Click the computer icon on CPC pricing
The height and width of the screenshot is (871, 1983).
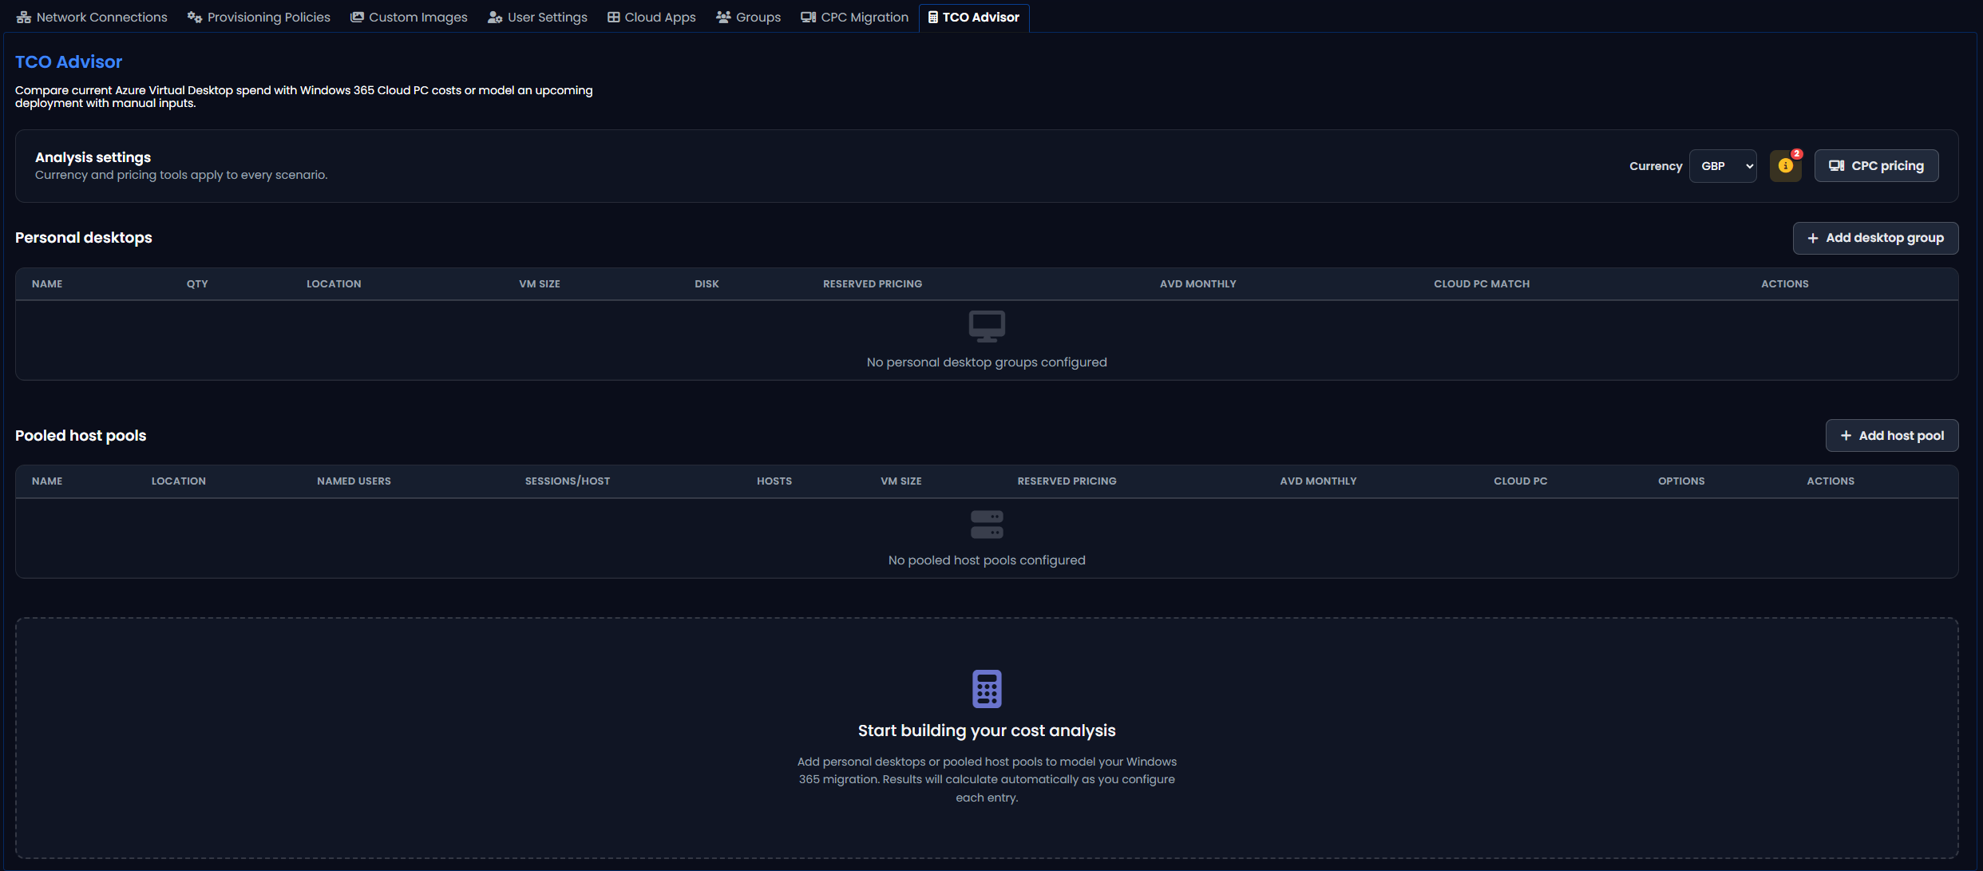click(x=1836, y=166)
